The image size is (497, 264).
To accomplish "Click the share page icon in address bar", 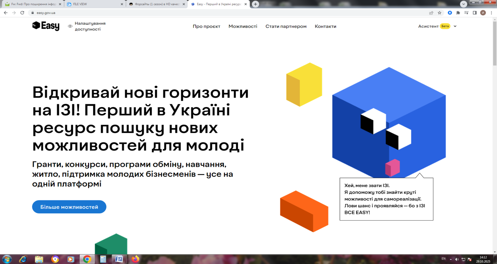I will [x=431, y=13].
